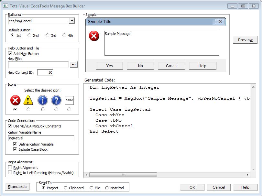This screenshot has width=262, height=196.
Task: Select the blue question mark icon
Action: tap(56, 100)
